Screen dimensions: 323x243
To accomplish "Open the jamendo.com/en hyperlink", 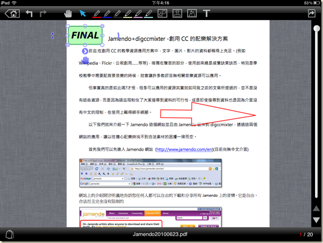I will point(184,149).
